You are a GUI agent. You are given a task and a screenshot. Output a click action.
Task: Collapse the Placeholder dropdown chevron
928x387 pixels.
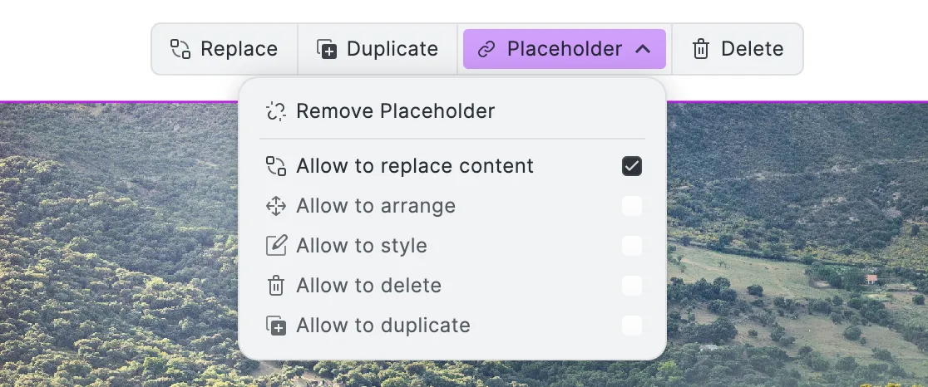point(643,49)
